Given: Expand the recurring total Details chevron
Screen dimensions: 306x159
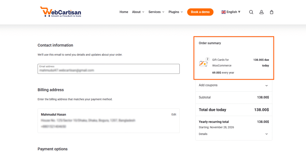Looking at the screenshot, I should (267, 134).
